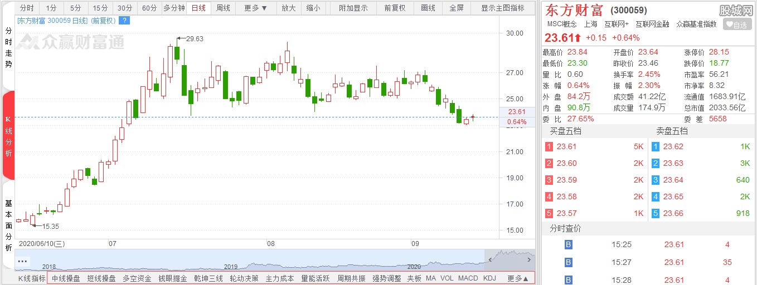Click MSCI概念 tag

562,24
